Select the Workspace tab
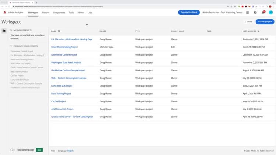 click(x=33, y=13)
